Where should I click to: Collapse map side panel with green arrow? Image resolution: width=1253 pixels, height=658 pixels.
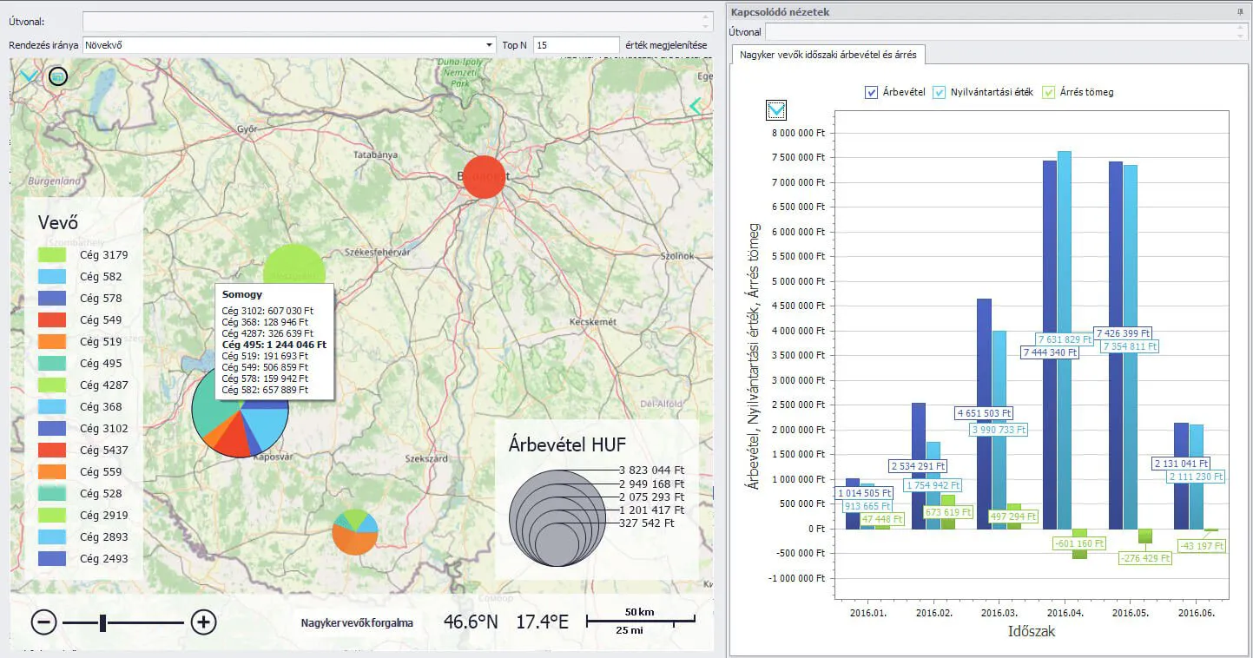695,106
